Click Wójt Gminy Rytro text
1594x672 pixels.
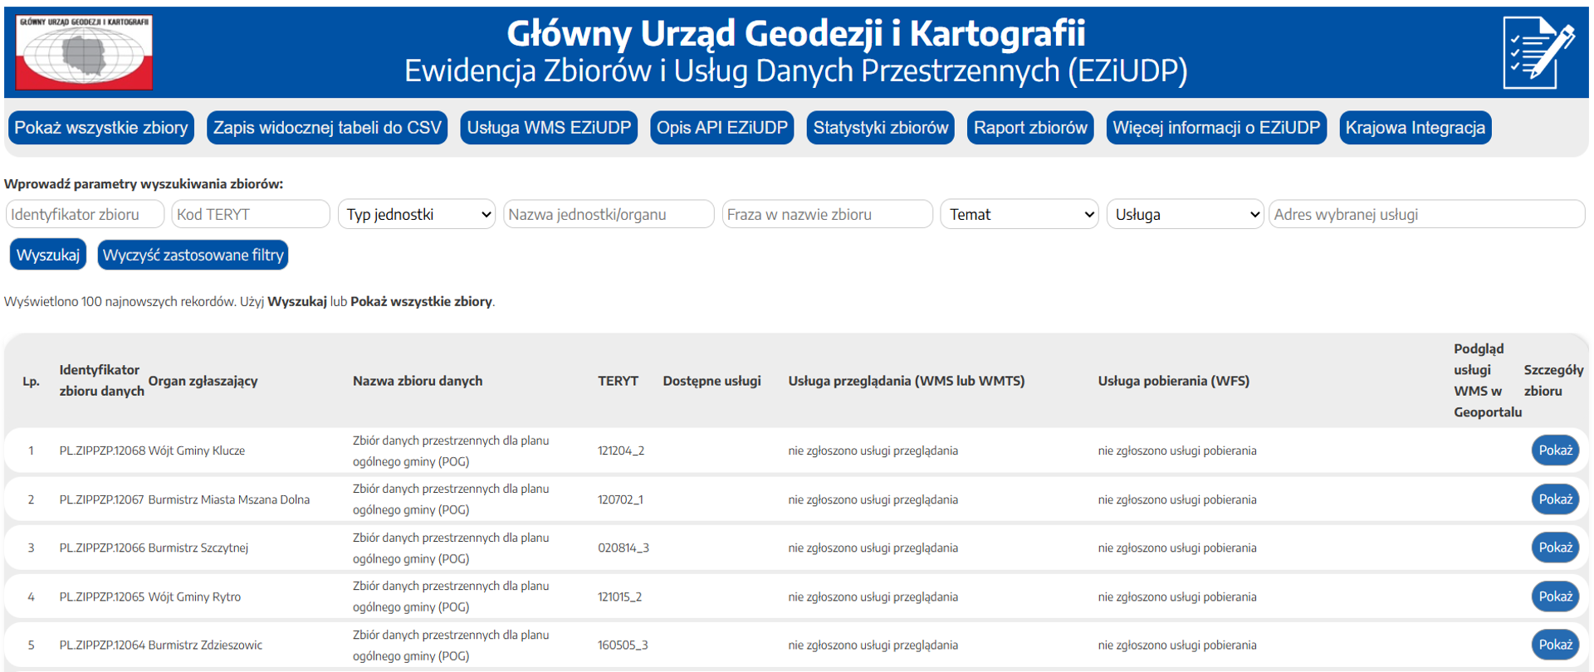tap(194, 597)
